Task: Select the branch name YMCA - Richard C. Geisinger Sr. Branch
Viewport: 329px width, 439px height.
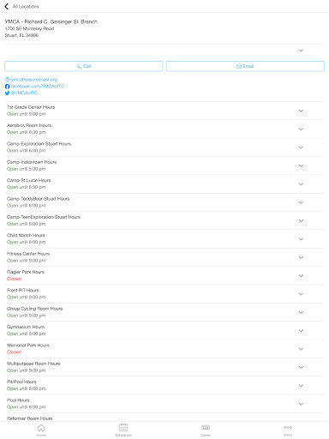Action: point(51,21)
